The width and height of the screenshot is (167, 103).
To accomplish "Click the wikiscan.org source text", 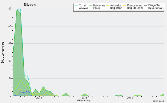I will [x=83, y=100].
